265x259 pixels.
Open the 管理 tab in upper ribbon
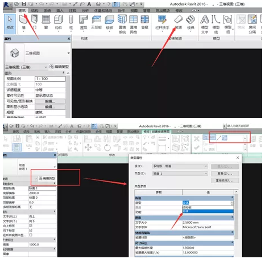pyautogui.click(x=146, y=11)
